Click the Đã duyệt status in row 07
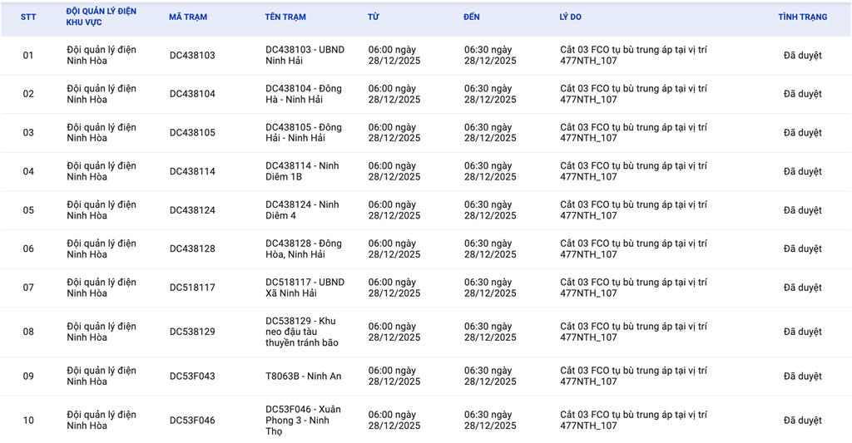The height and width of the screenshot is (443, 852). 802,288
